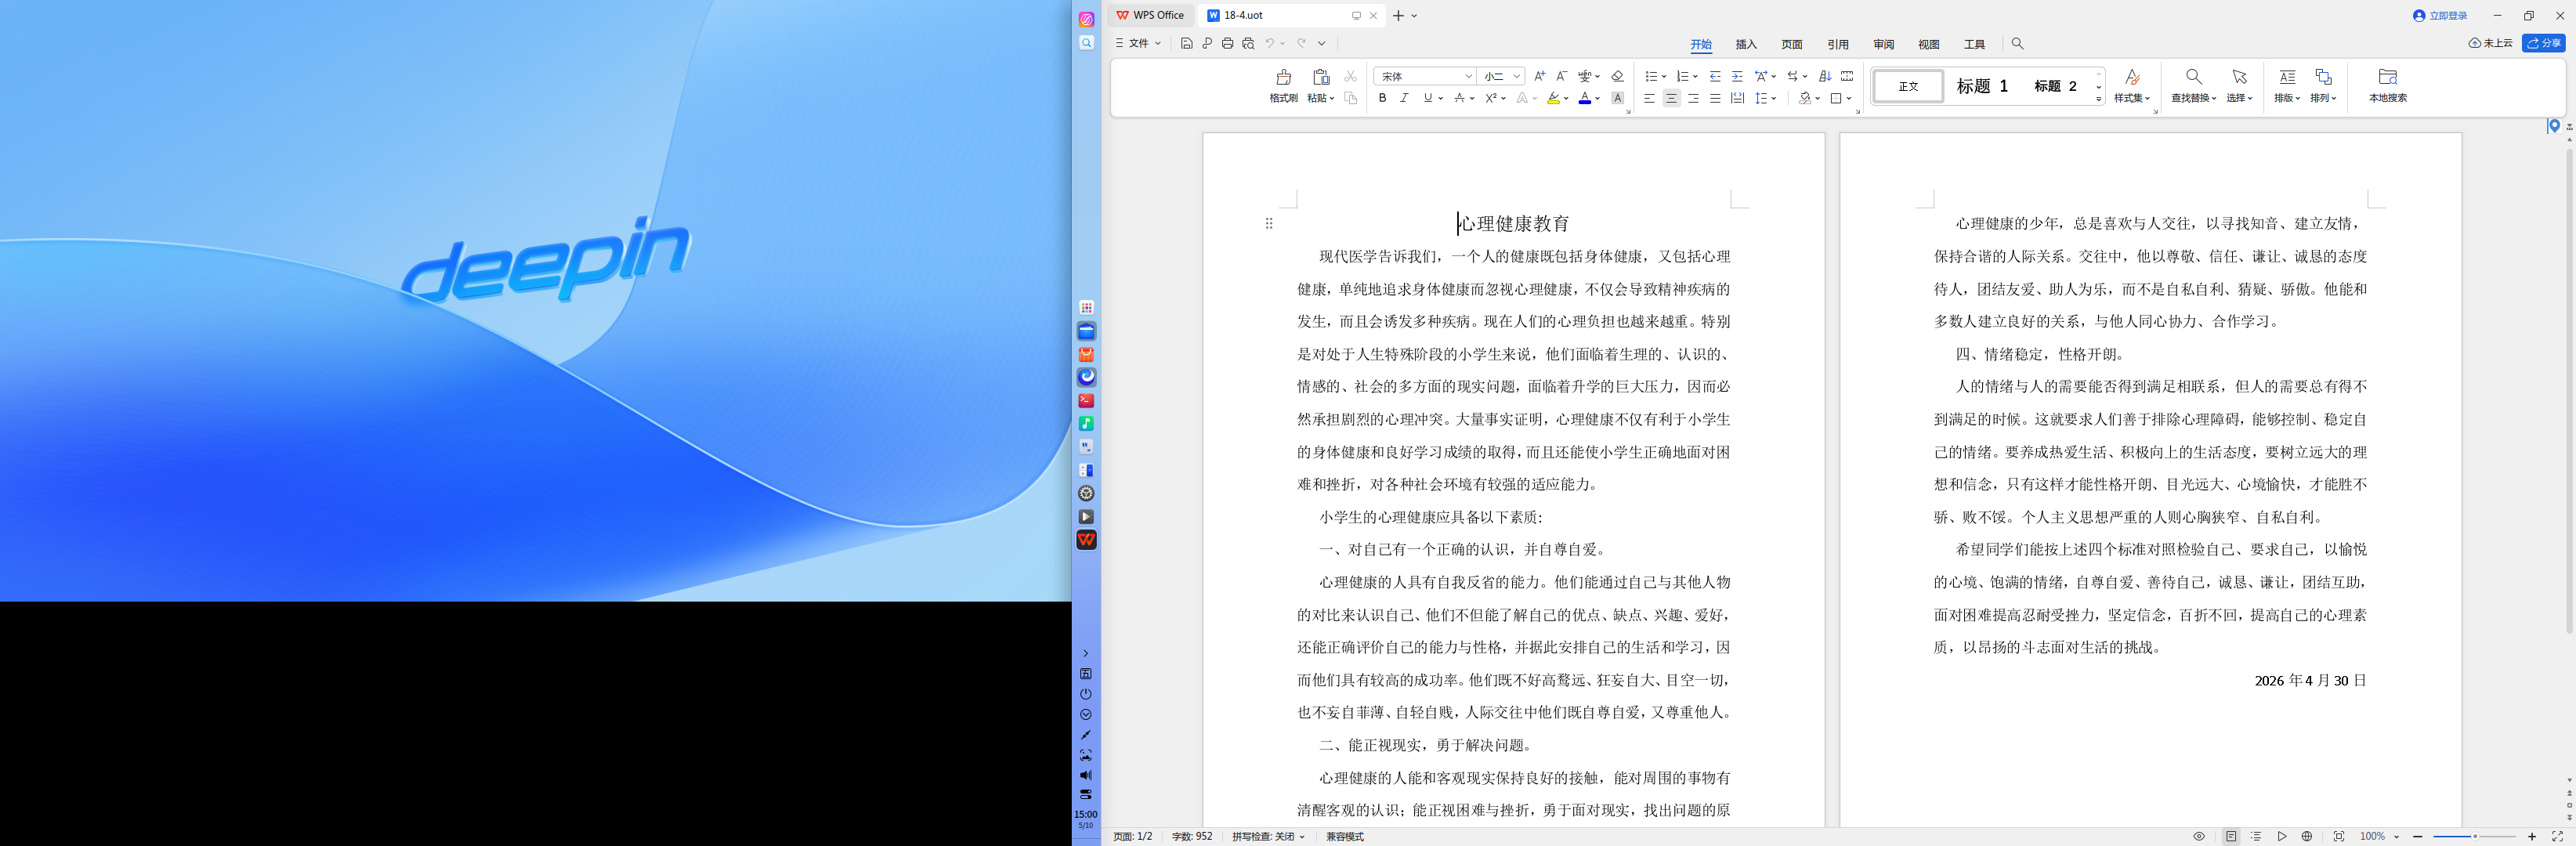Clear formatting with the eraser icon
Screen dimensions: 2576x846
(1617, 76)
